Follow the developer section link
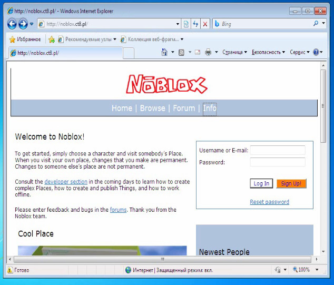Image resolution: width=334 pixels, height=285 pixels. [x=66, y=182]
